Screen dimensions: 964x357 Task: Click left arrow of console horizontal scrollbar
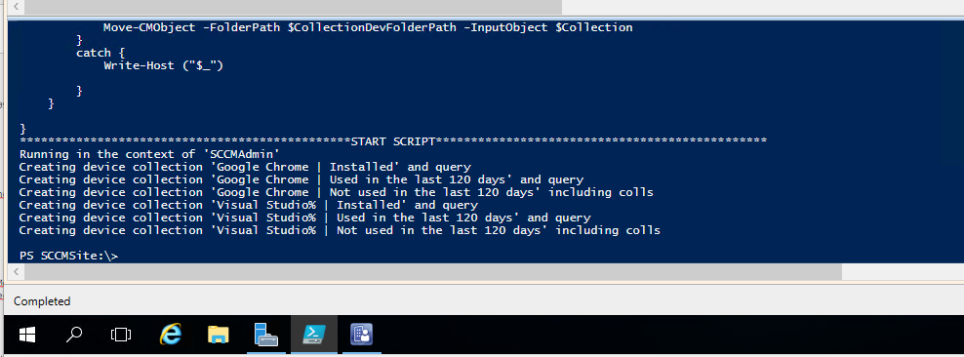pyautogui.click(x=16, y=271)
